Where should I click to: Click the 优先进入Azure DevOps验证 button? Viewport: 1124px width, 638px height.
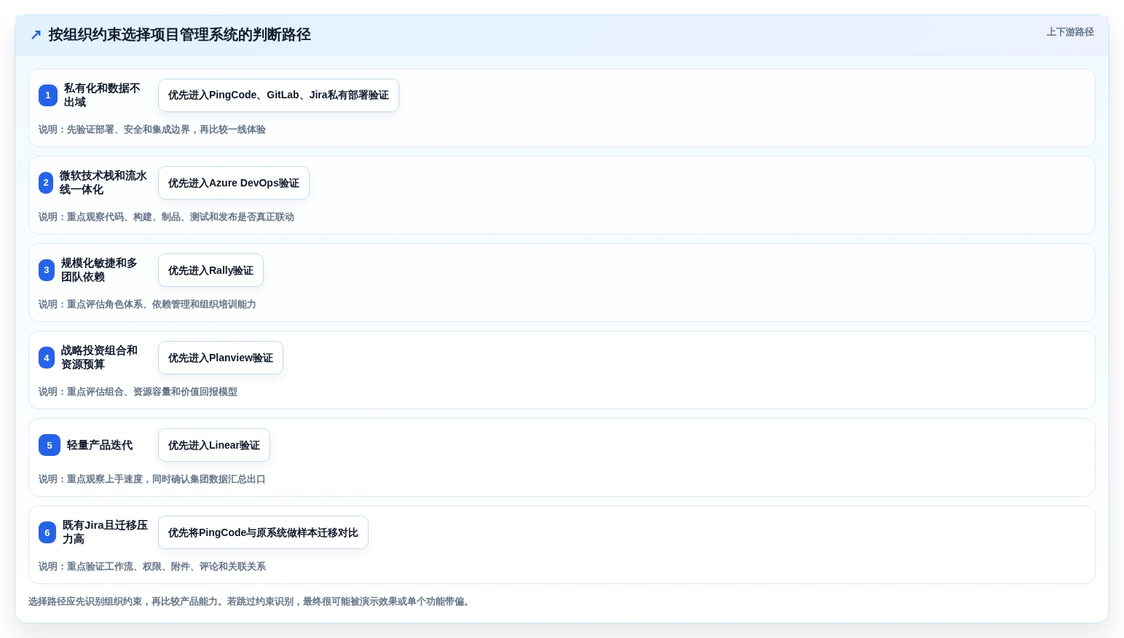pos(234,183)
